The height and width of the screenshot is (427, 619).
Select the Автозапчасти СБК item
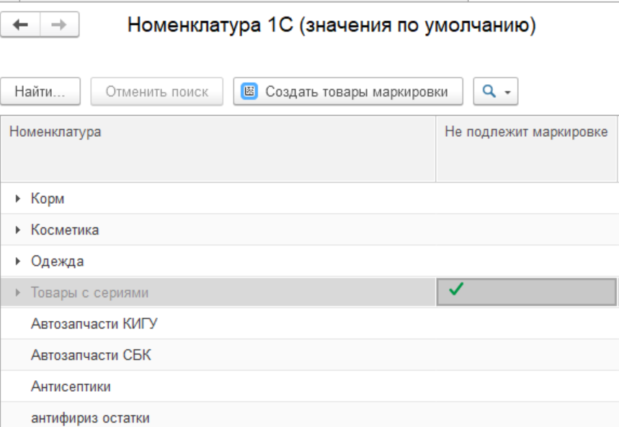pyautogui.click(x=91, y=355)
